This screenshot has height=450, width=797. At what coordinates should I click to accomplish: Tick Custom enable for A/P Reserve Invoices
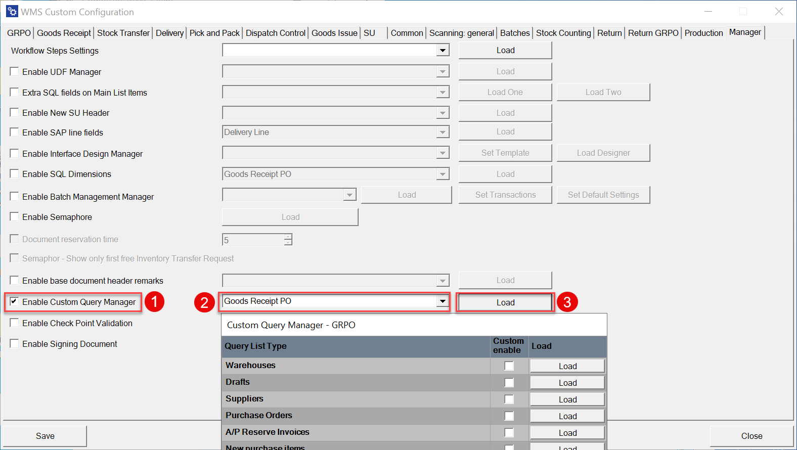pos(509,433)
